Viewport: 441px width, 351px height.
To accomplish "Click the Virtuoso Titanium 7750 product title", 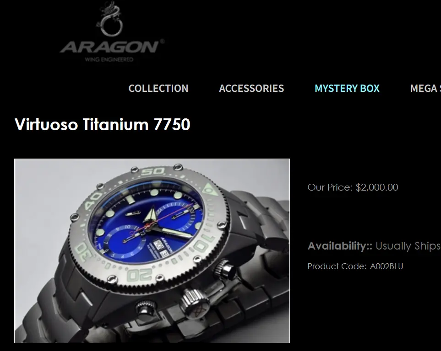I will point(103,124).
